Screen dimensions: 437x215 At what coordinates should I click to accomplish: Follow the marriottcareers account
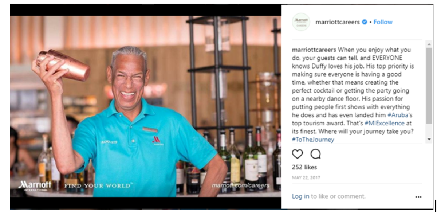[x=383, y=22]
